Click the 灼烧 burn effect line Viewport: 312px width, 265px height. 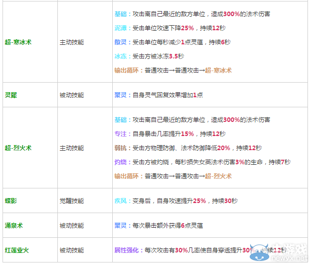203,162
